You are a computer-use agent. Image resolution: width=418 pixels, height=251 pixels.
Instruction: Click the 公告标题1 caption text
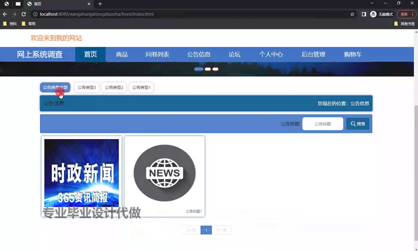(x=194, y=211)
